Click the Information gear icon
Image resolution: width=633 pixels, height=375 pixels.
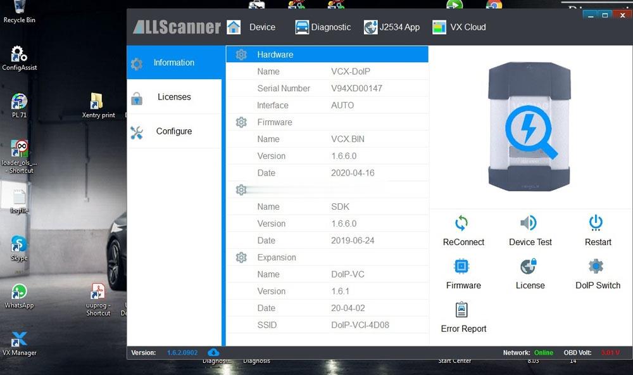(137, 64)
